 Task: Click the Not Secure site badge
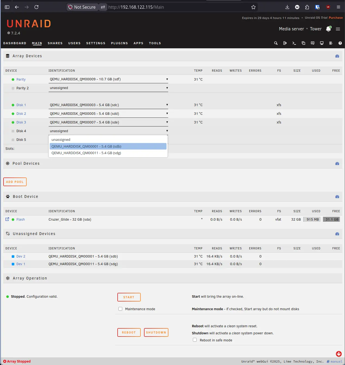82,7
